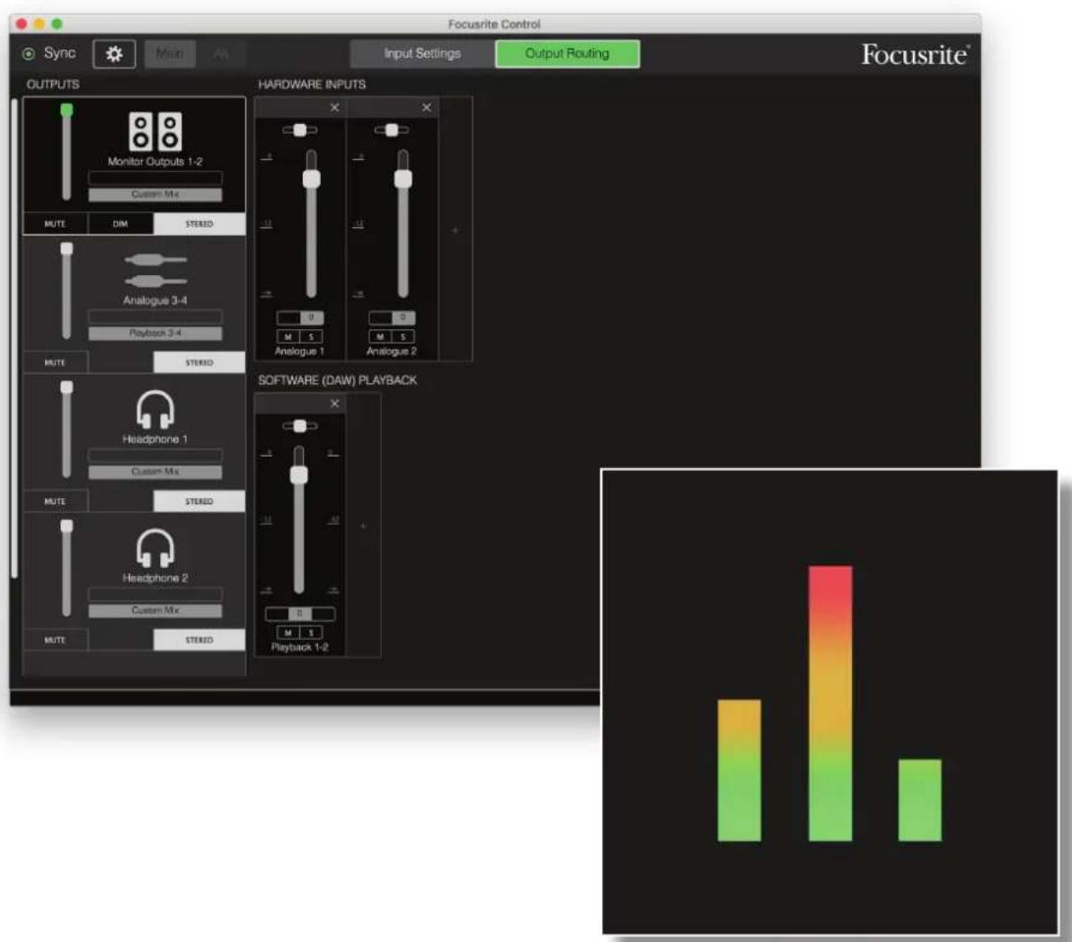Select the Monitor Outputs 1-2 speaker icon
1072x942 pixels.
tap(155, 130)
